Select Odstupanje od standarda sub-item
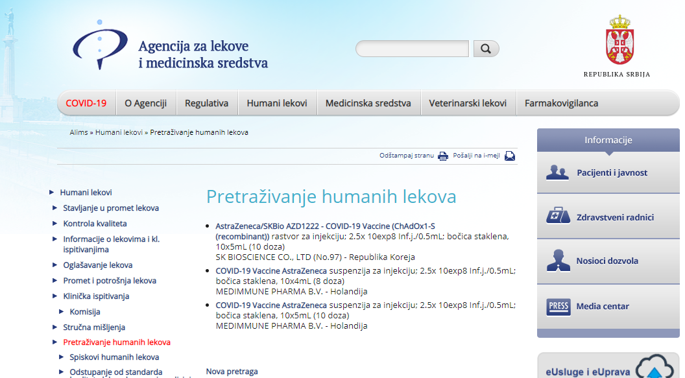This screenshot has width=685, height=378. click(x=115, y=372)
